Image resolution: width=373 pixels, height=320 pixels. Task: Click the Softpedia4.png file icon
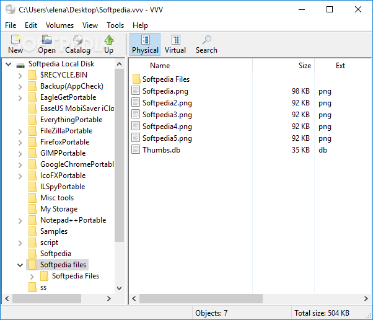pyautogui.click(x=136, y=126)
